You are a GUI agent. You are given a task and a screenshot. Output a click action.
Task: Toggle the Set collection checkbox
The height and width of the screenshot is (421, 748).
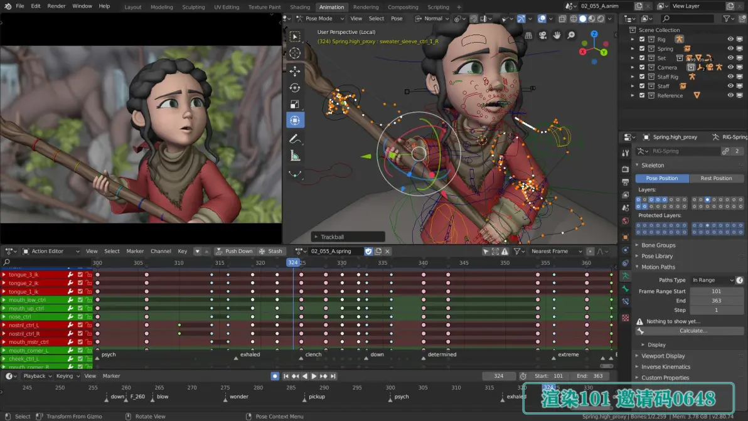(642, 58)
